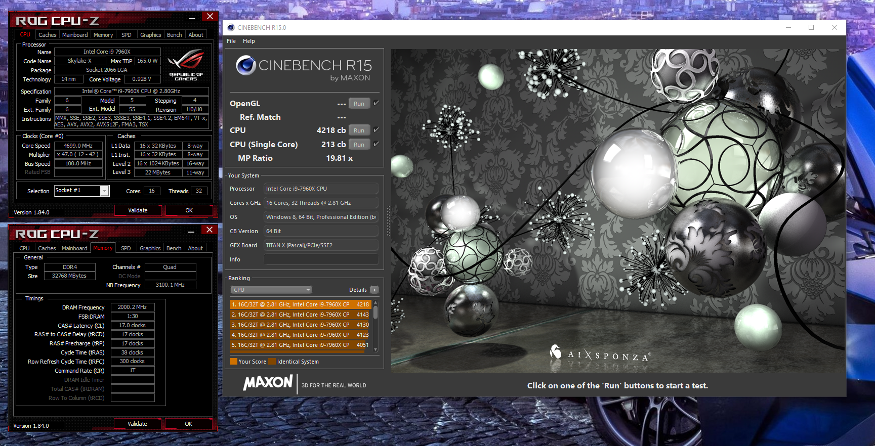Toggle the OpenGL test checkbox
Image resolution: width=875 pixels, height=446 pixels.
coord(376,103)
